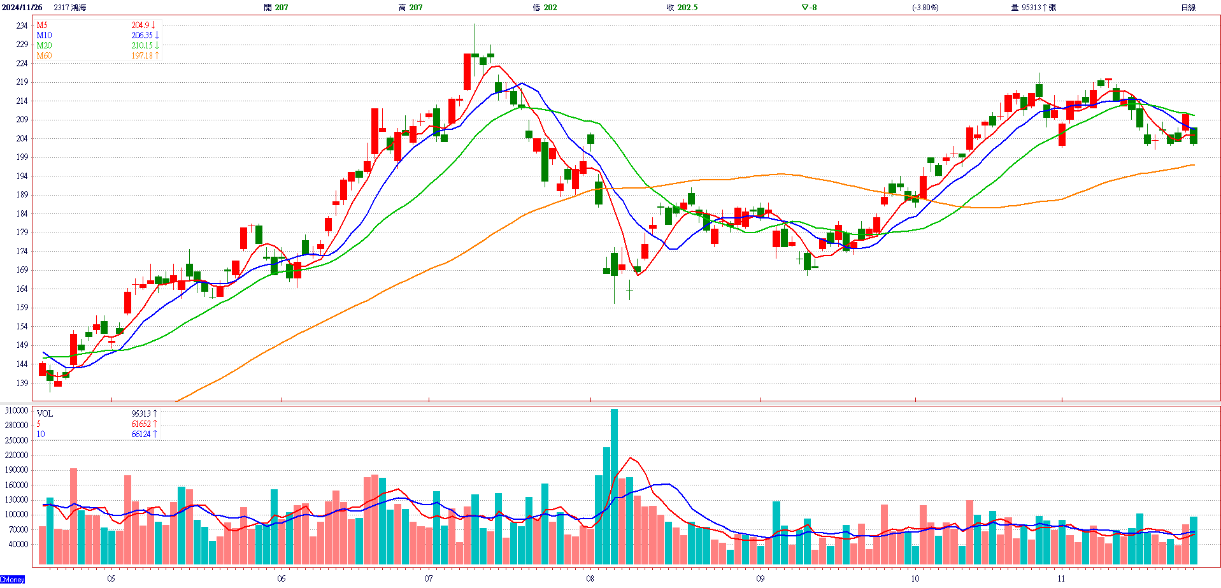This screenshot has width=1221, height=588.
Task: Click the 234 price axis label
Action: coord(22,25)
